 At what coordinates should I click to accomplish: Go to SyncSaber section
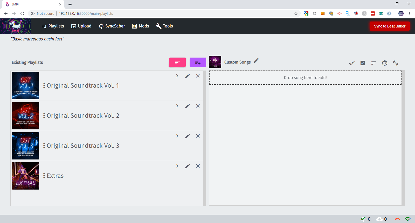click(112, 26)
